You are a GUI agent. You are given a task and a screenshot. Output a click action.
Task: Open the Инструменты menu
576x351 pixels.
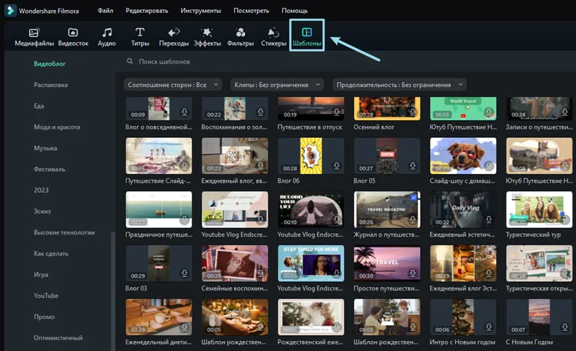coord(200,11)
